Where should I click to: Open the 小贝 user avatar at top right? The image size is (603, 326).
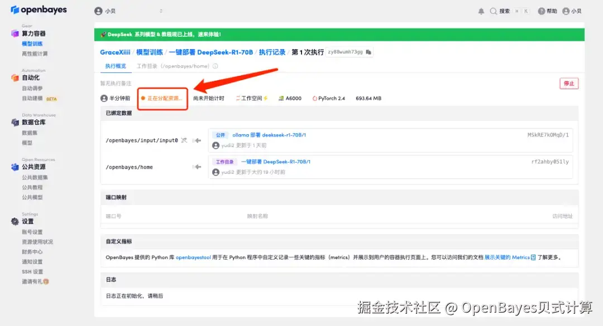[566, 11]
